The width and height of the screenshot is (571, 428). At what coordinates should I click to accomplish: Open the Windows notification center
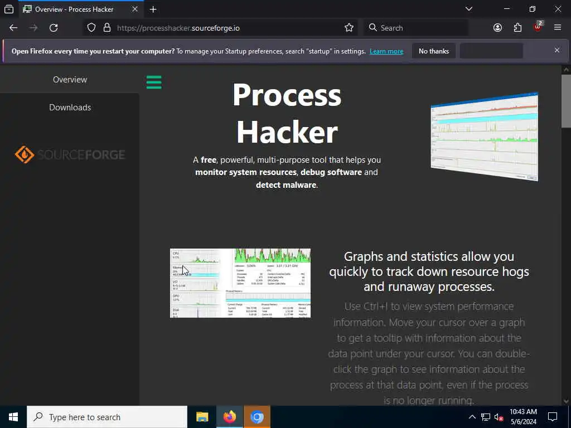click(x=553, y=417)
